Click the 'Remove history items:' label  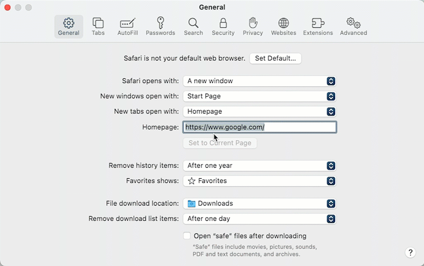click(144, 166)
